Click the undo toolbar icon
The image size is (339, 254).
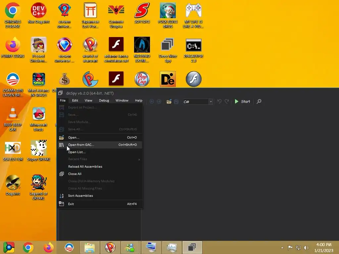[x=219, y=102]
